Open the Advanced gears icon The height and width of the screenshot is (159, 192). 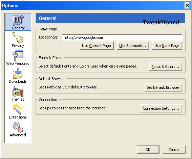click(18, 127)
